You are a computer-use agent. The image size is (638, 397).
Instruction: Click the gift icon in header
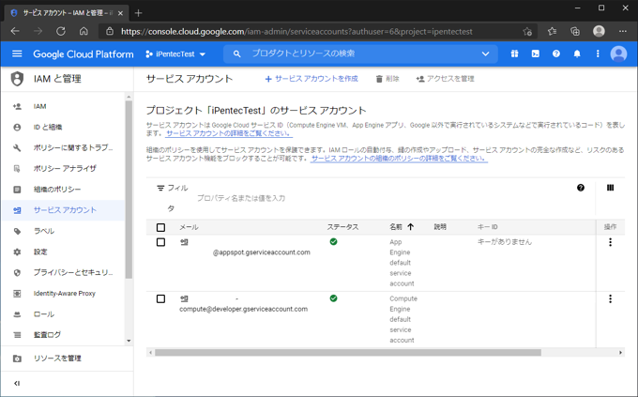tap(515, 53)
